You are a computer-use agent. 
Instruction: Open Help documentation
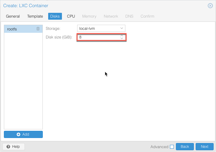pos(13,147)
